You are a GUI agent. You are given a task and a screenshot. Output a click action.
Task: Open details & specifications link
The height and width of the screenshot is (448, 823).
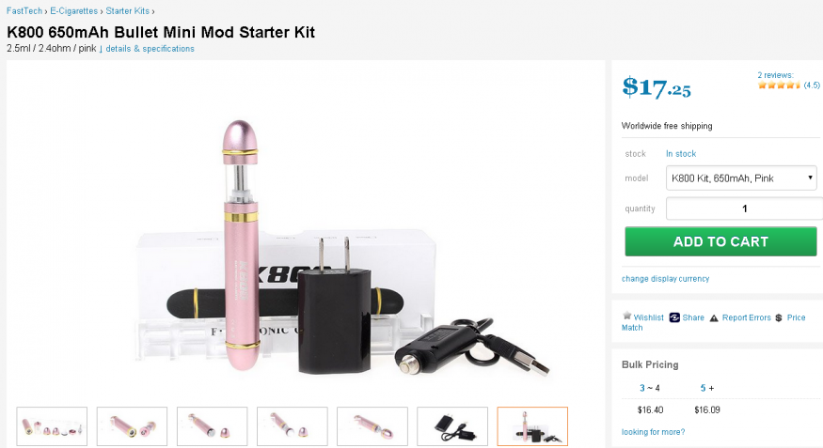click(x=150, y=49)
